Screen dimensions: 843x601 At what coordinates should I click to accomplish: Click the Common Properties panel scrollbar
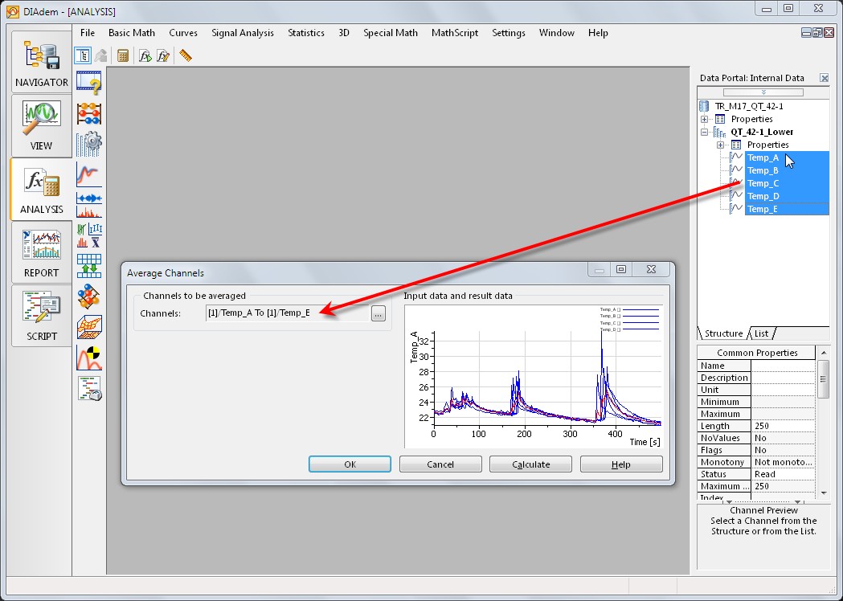(x=823, y=379)
